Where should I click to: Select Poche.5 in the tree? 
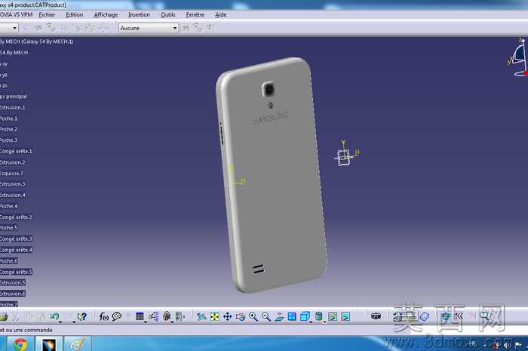tap(8, 228)
